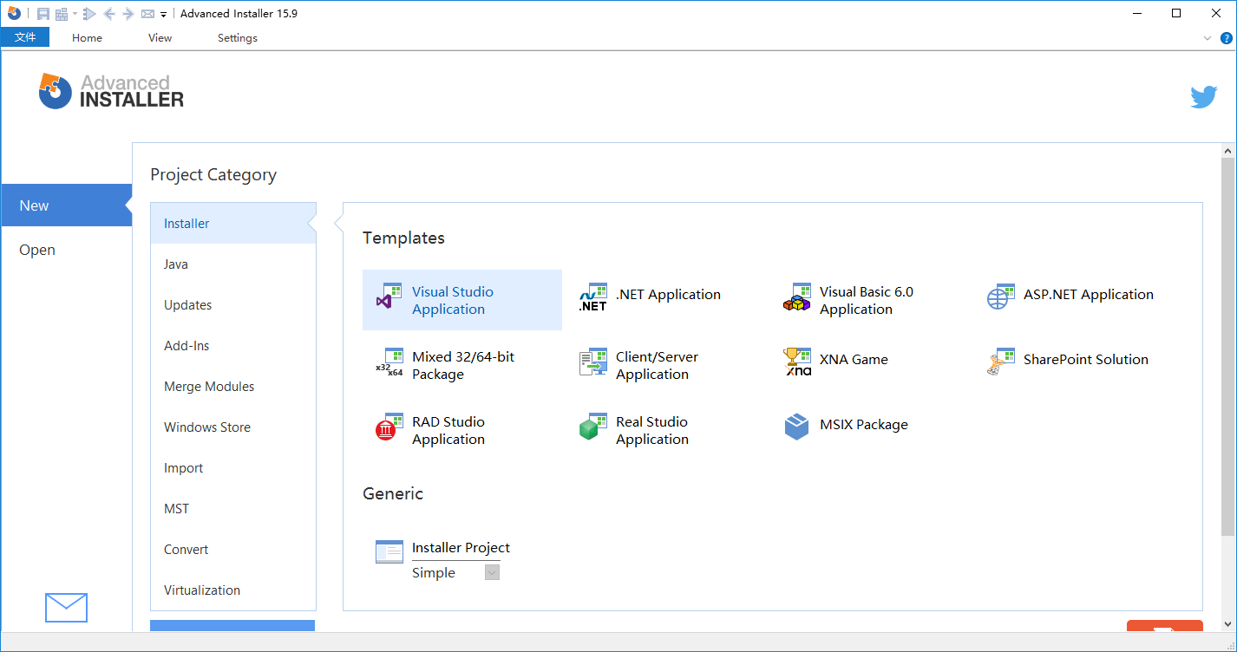Open the 文件 file menu tab
Screen dimensions: 1237x652
coord(25,37)
